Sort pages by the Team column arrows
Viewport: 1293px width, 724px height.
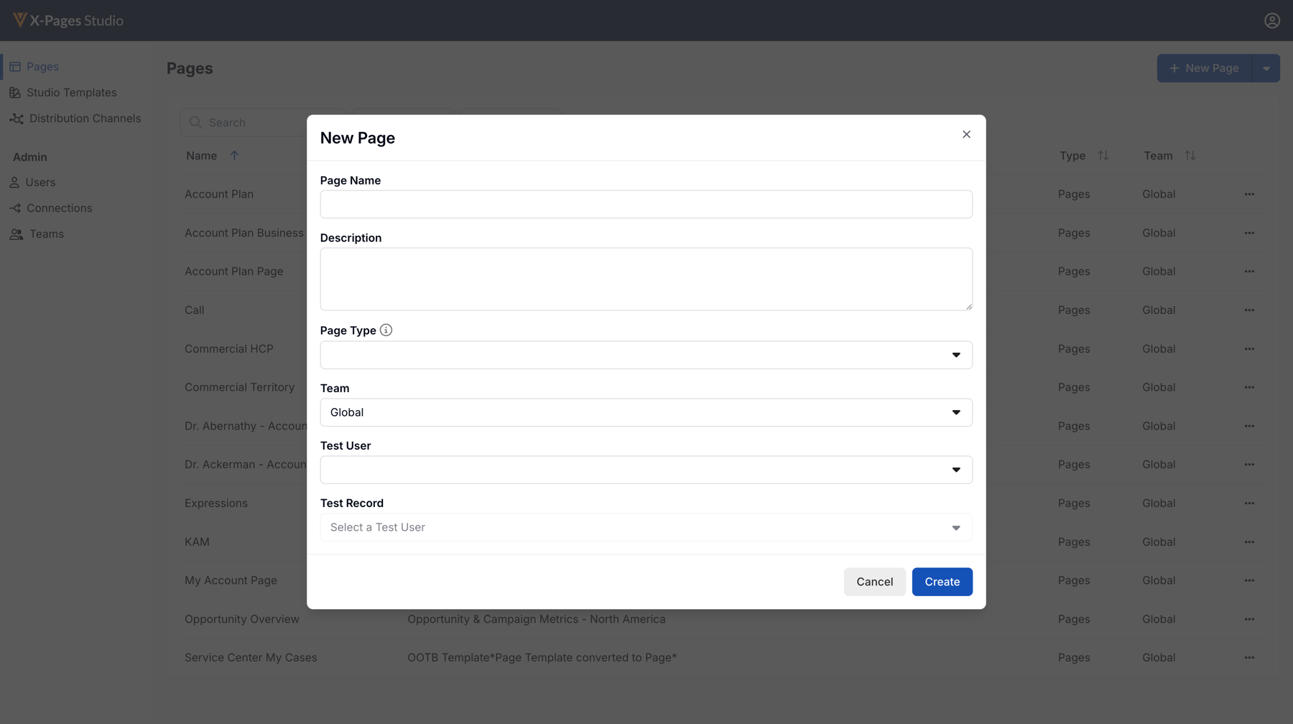[1190, 156]
